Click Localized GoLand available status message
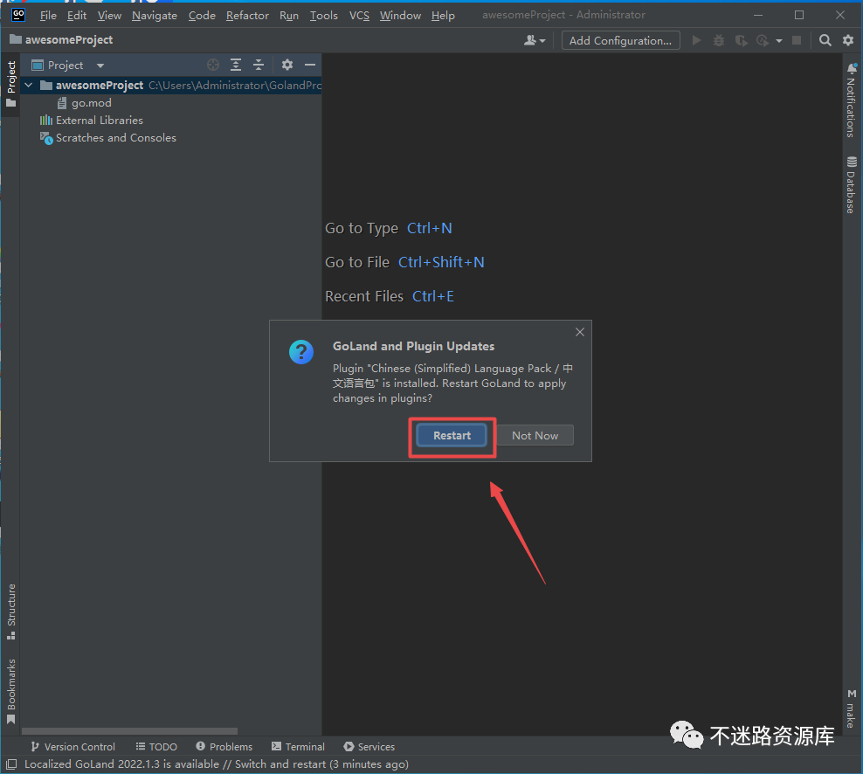 [217, 764]
